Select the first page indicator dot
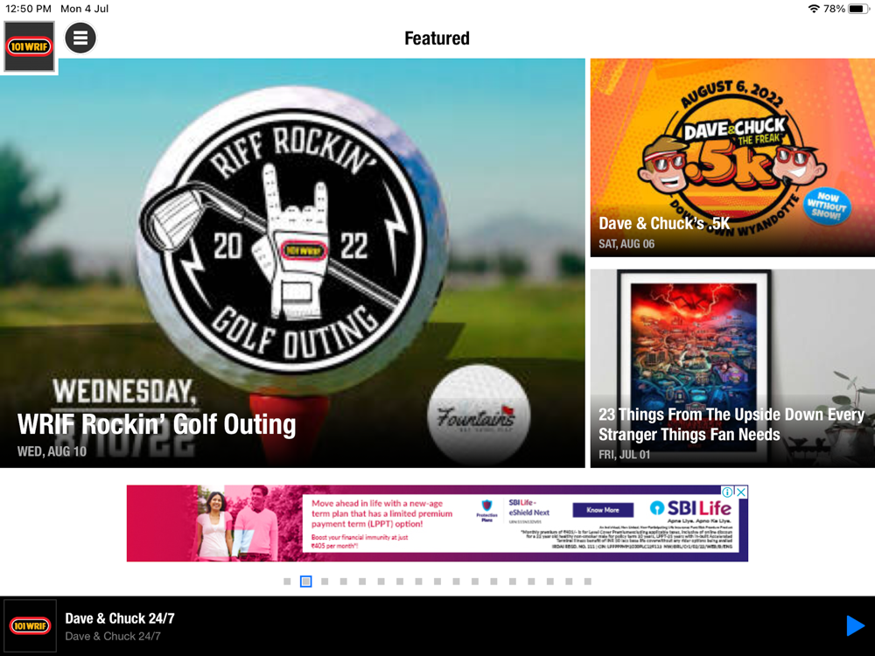This screenshot has width=875, height=656. [287, 582]
